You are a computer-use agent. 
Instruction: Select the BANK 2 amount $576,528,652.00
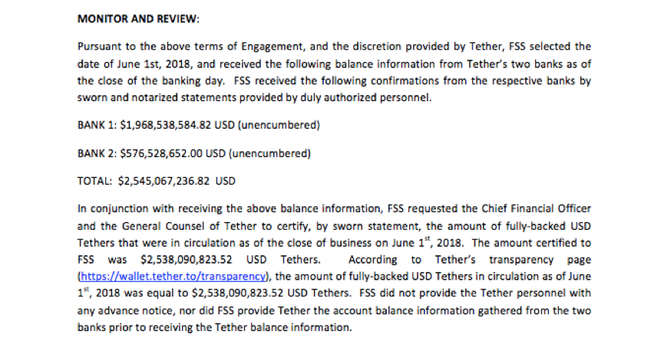click(x=161, y=153)
